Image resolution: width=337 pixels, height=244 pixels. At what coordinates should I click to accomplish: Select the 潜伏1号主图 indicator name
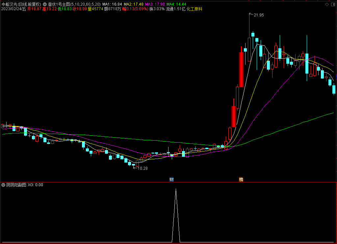coord(59,4)
